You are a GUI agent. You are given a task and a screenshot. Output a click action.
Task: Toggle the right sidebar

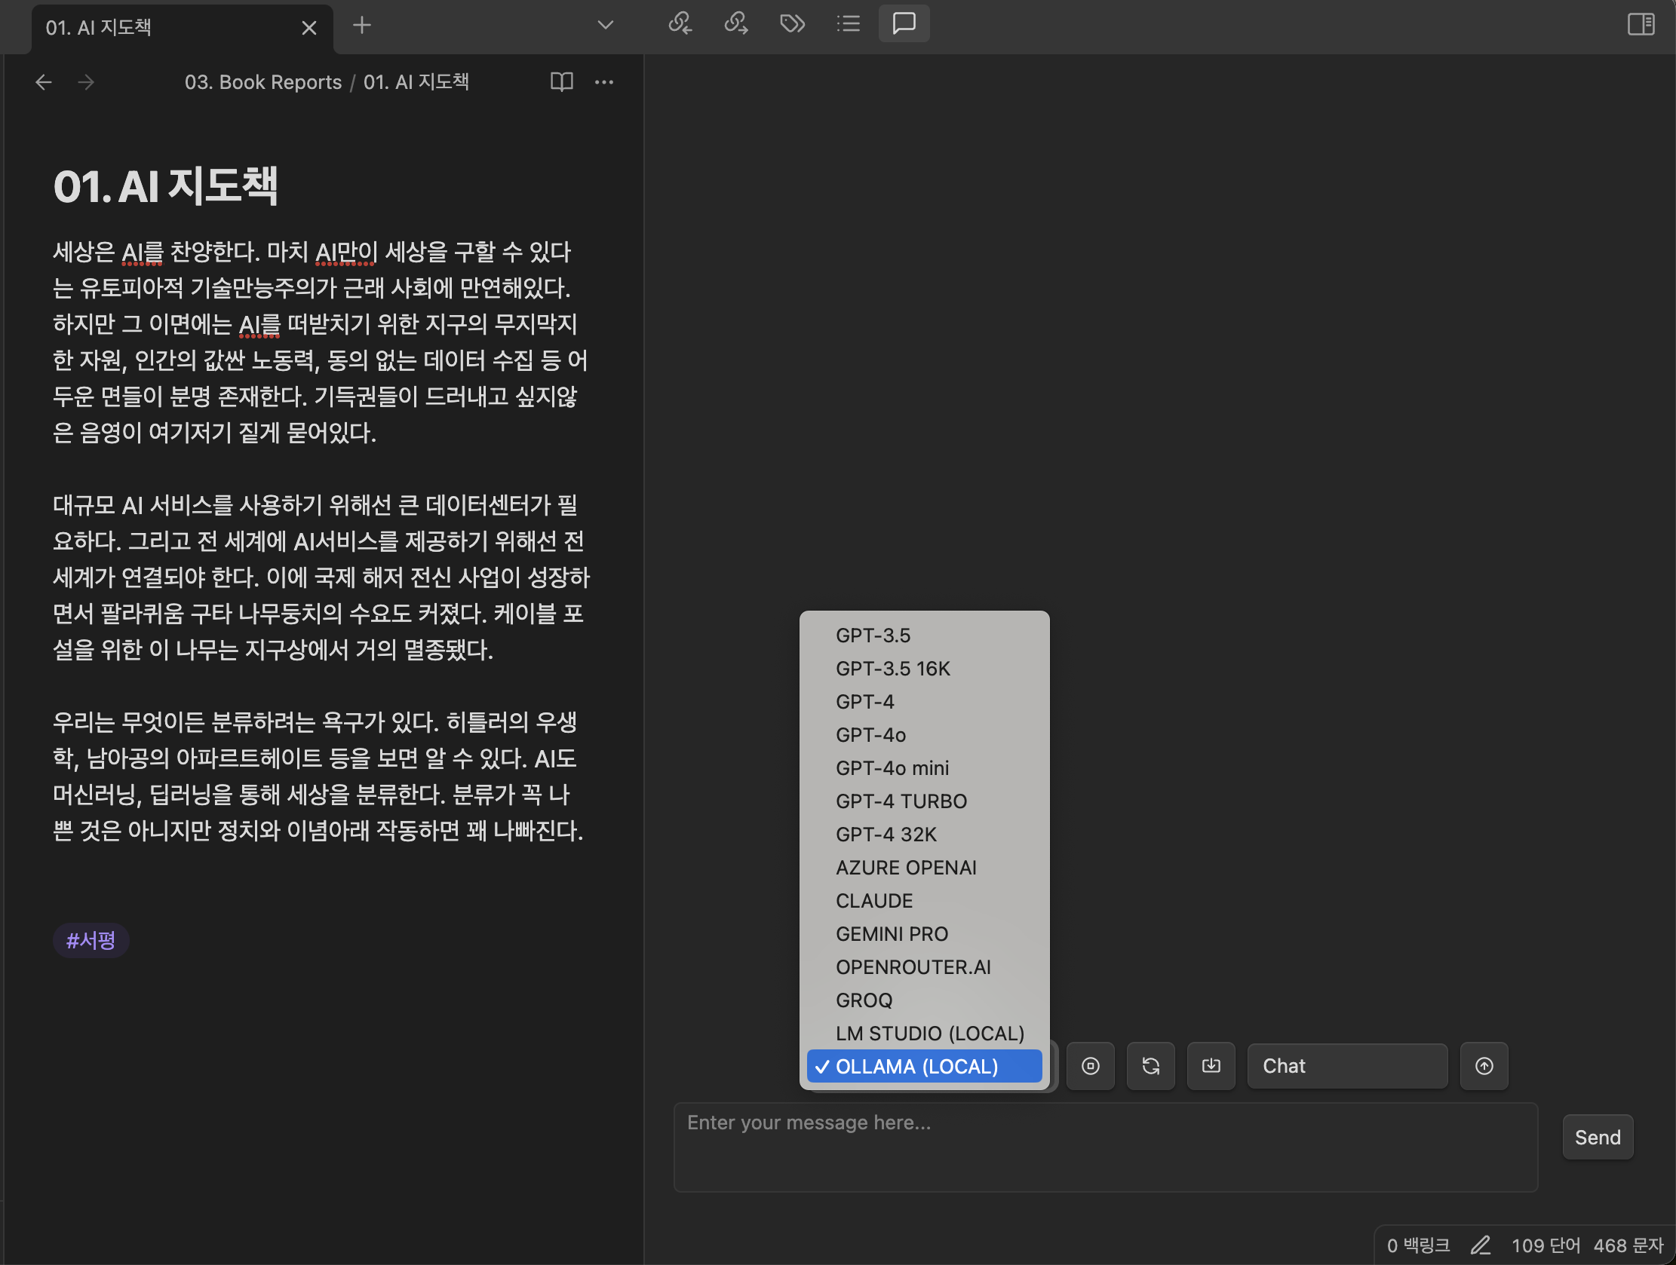pos(1641,24)
